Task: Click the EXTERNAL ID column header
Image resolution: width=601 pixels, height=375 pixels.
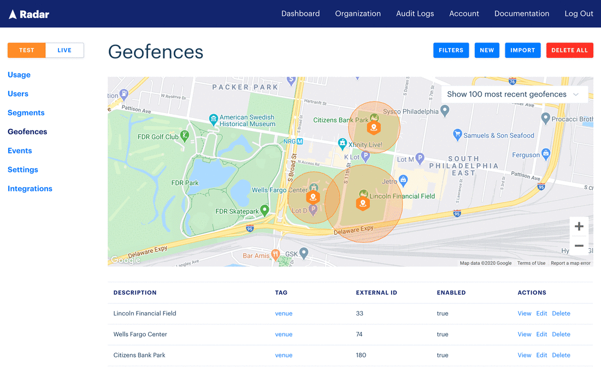Action: pyautogui.click(x=376, y=293)
